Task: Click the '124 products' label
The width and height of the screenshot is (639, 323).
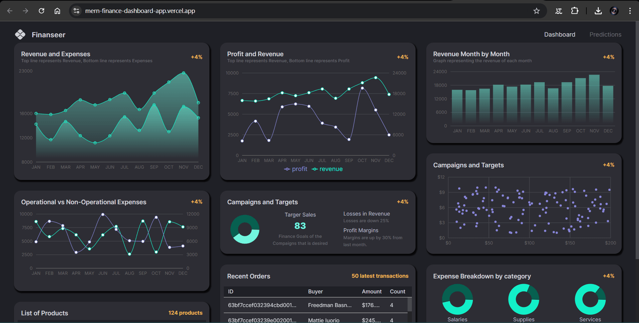Action: pyautogui.click(x=185, y=313)
